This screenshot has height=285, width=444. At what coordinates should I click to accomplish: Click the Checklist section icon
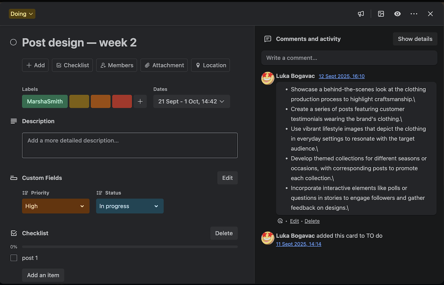pos(14,233)
